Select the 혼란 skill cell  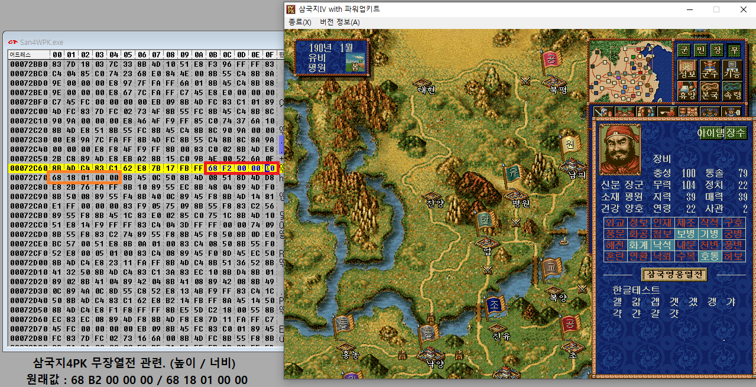(x=615, y=256)
